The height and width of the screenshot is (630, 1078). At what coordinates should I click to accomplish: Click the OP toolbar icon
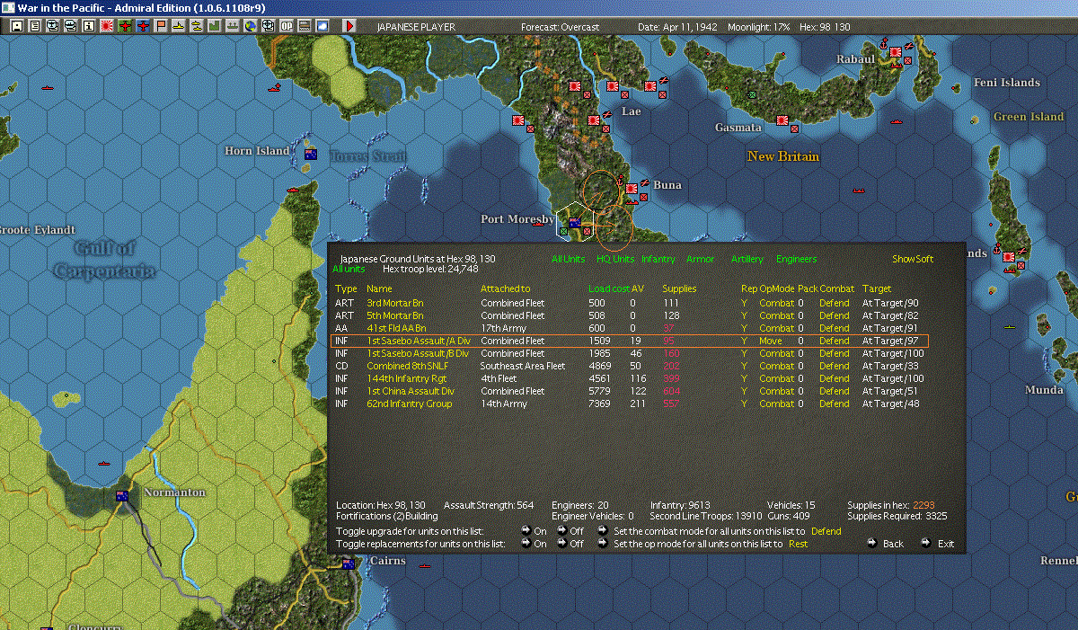[x=286, y=26]
